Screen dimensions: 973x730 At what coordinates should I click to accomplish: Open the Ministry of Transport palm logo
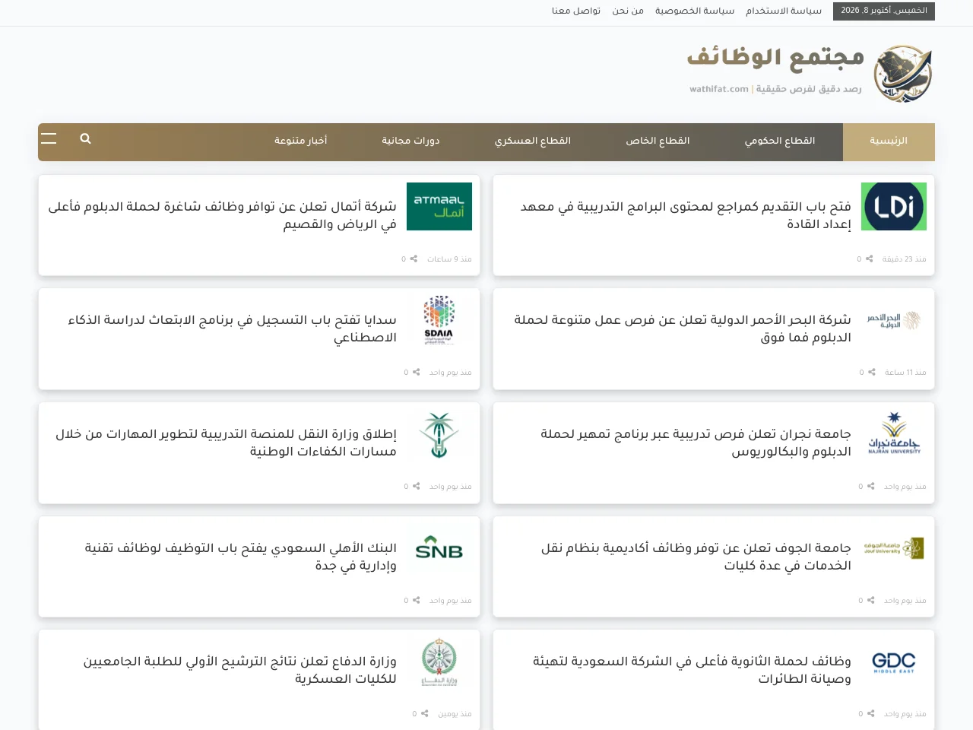click(x=439, y=434)
